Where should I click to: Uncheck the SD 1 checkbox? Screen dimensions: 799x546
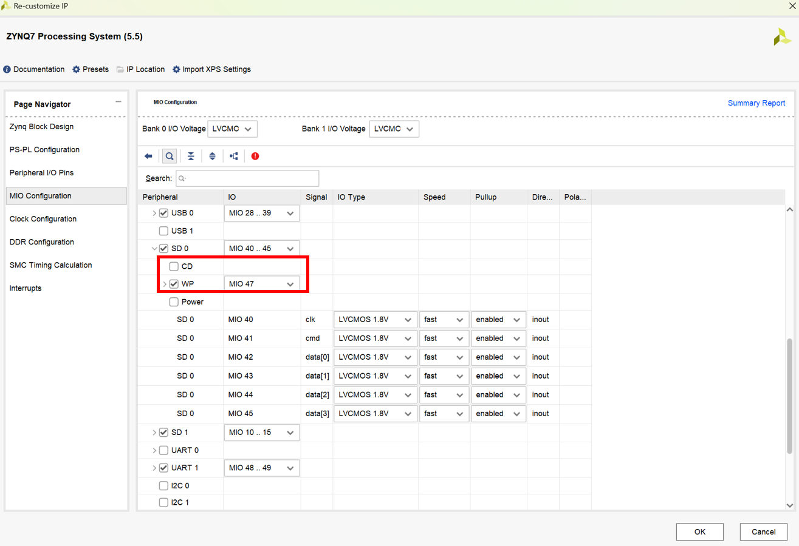point(163,433)
